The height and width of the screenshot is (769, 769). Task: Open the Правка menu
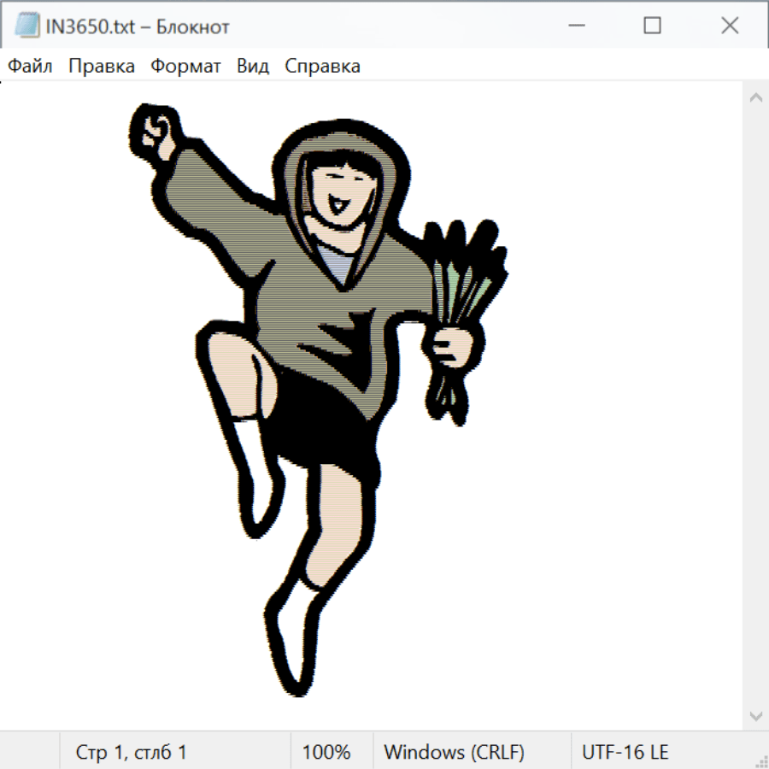tap(102, 67)
